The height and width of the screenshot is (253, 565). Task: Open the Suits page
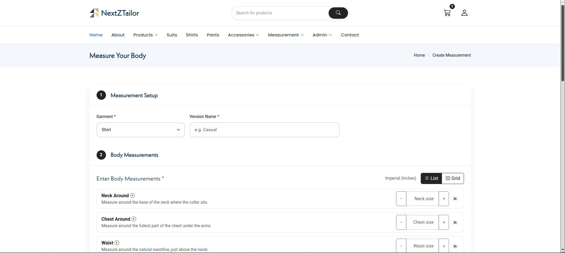(x=172, y=35)
